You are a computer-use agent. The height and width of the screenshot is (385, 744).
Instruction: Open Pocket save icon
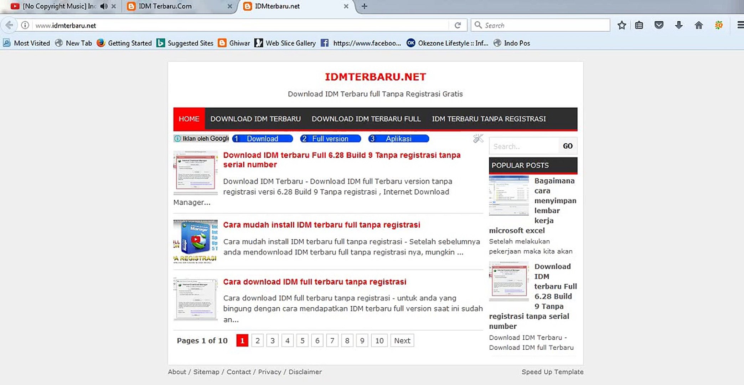pos(659,25)
